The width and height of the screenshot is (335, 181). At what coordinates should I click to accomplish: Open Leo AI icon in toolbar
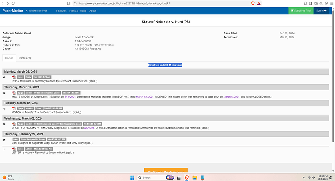click(321, 3)
